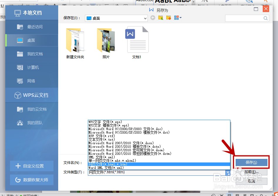The height and width of the screenshot is (196, 278).
Task: Click the create new folder icon
Action: (x=169, y=18)
